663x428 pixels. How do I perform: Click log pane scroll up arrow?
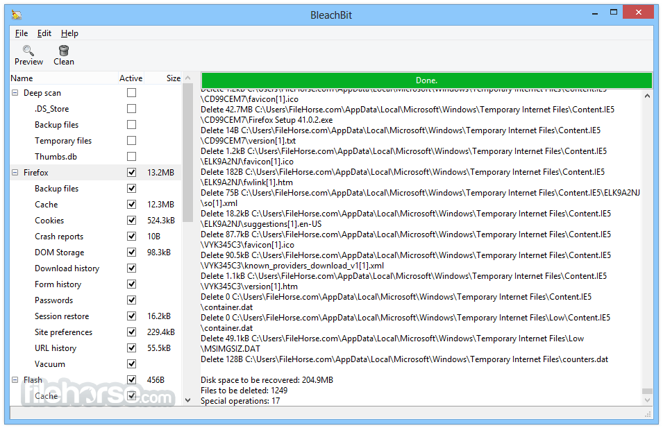(x=647, y=96)
